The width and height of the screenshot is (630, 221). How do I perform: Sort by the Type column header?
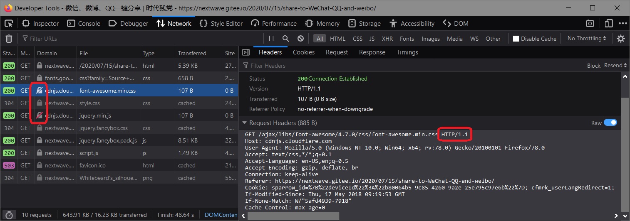[x=157, y=53]
